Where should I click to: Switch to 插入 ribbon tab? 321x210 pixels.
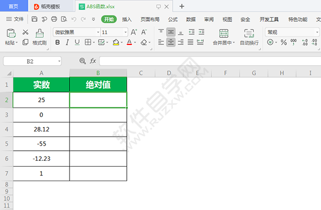pyautogui.click(x=127, y=19)
